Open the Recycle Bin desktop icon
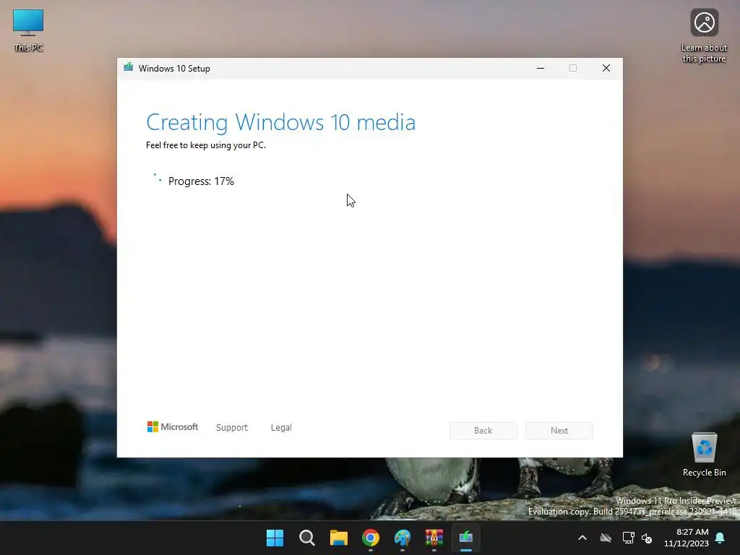The height and width of the screenshot is (555, 740). click(x=704, y=455)
